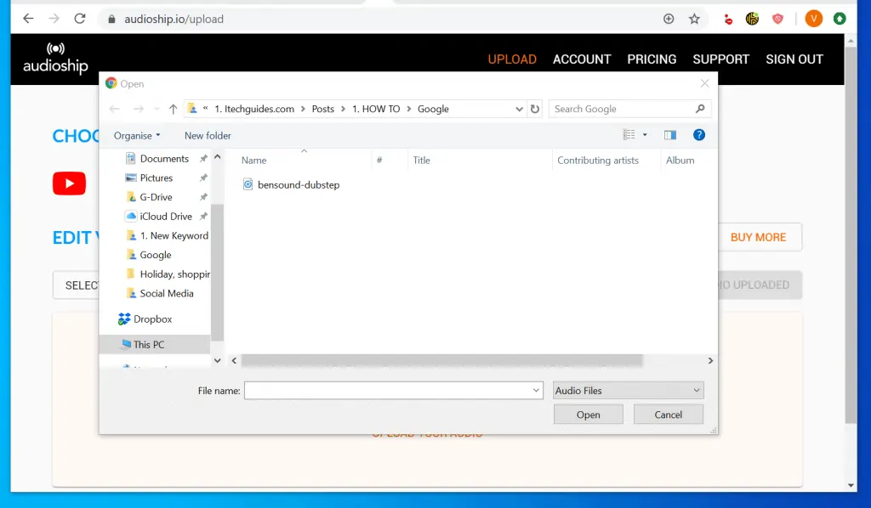Select Pictures in the sidebar
The image size is (871, 508).
coord(157,178)
